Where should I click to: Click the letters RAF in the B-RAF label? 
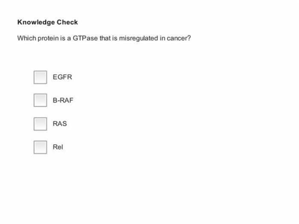pos(67,100)
